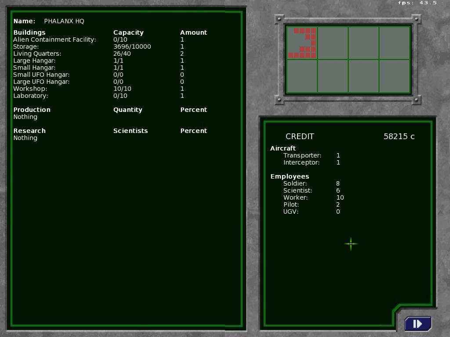Select the occupied base slot with red buildings

302,43
